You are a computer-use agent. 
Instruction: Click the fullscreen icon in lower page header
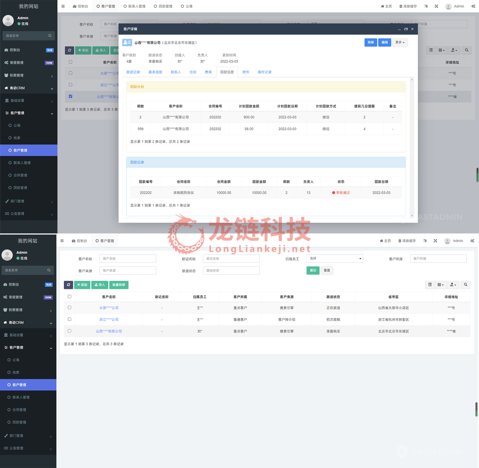[435, 241]
